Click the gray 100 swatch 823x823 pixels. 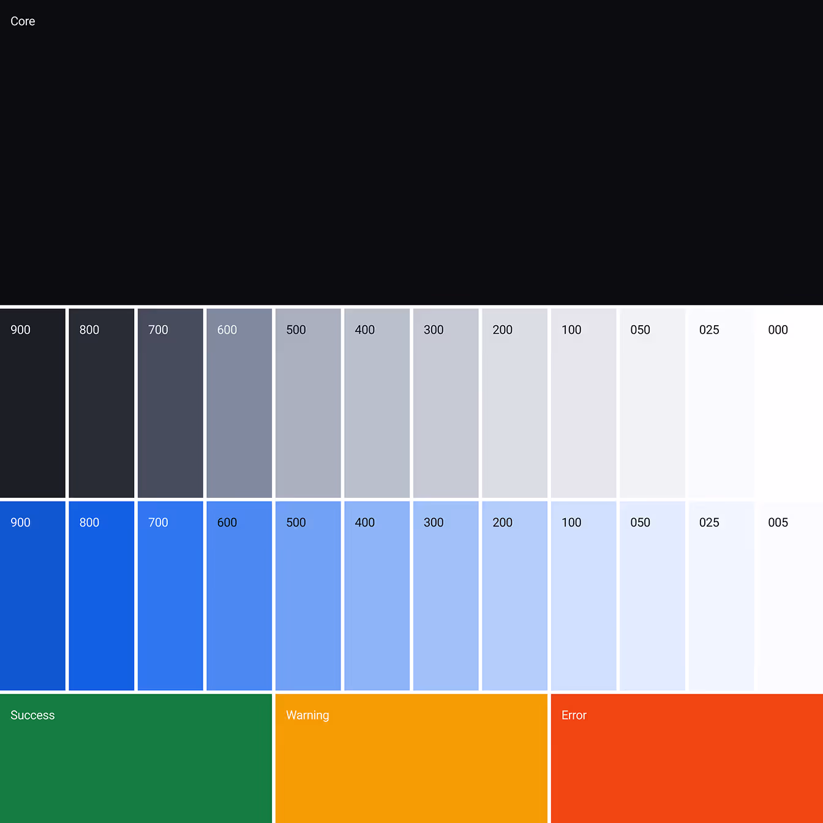click(x=584, y=403)
